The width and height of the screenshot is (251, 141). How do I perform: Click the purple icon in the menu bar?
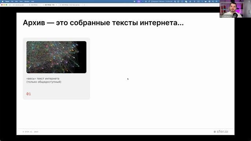[x=138, y=2]
